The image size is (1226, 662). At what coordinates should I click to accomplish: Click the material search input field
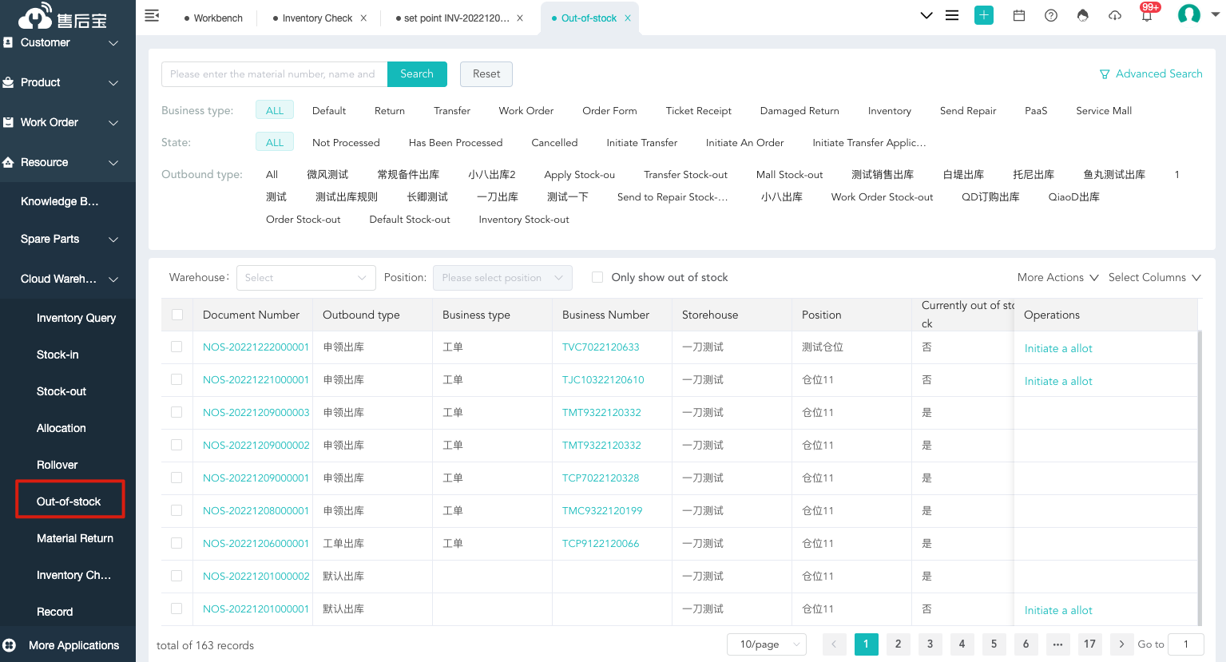click(x=274, y=74)
